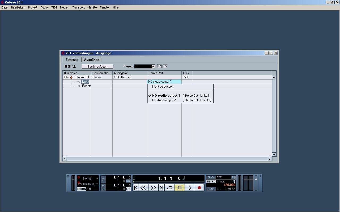Click the Geräte-Port column header
Viewport: 340px width, 213px height.
(x=164, y=73)
